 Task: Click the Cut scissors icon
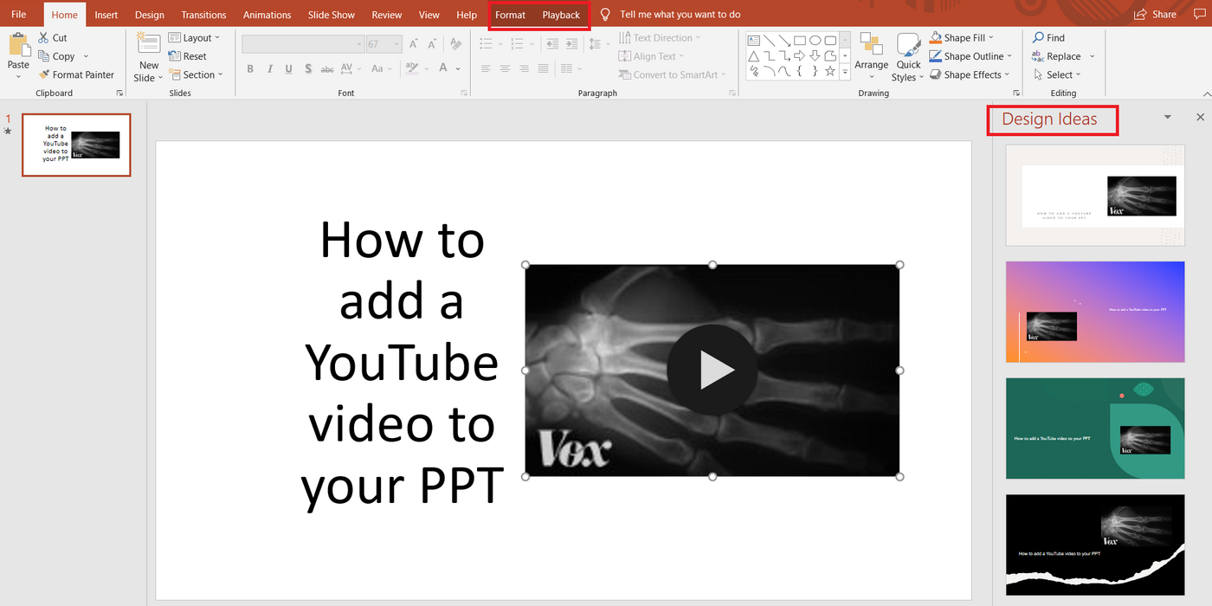[44, 38]
